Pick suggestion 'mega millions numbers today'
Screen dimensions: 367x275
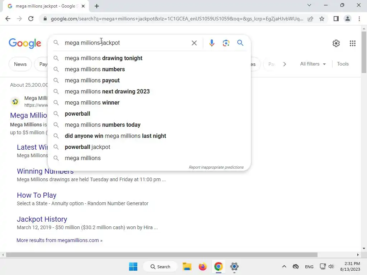[149, 125]
